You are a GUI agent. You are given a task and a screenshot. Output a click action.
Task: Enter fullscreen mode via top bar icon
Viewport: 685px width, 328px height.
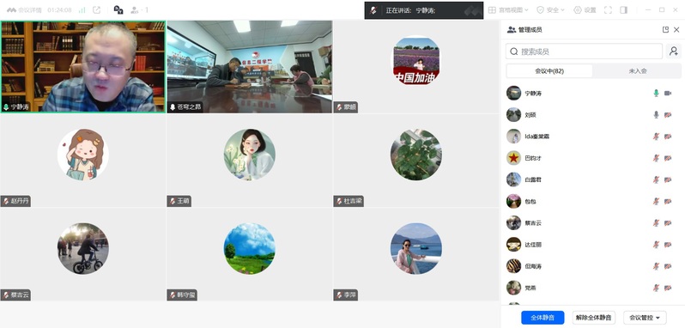pyautogui.click(x=608, y=10)
